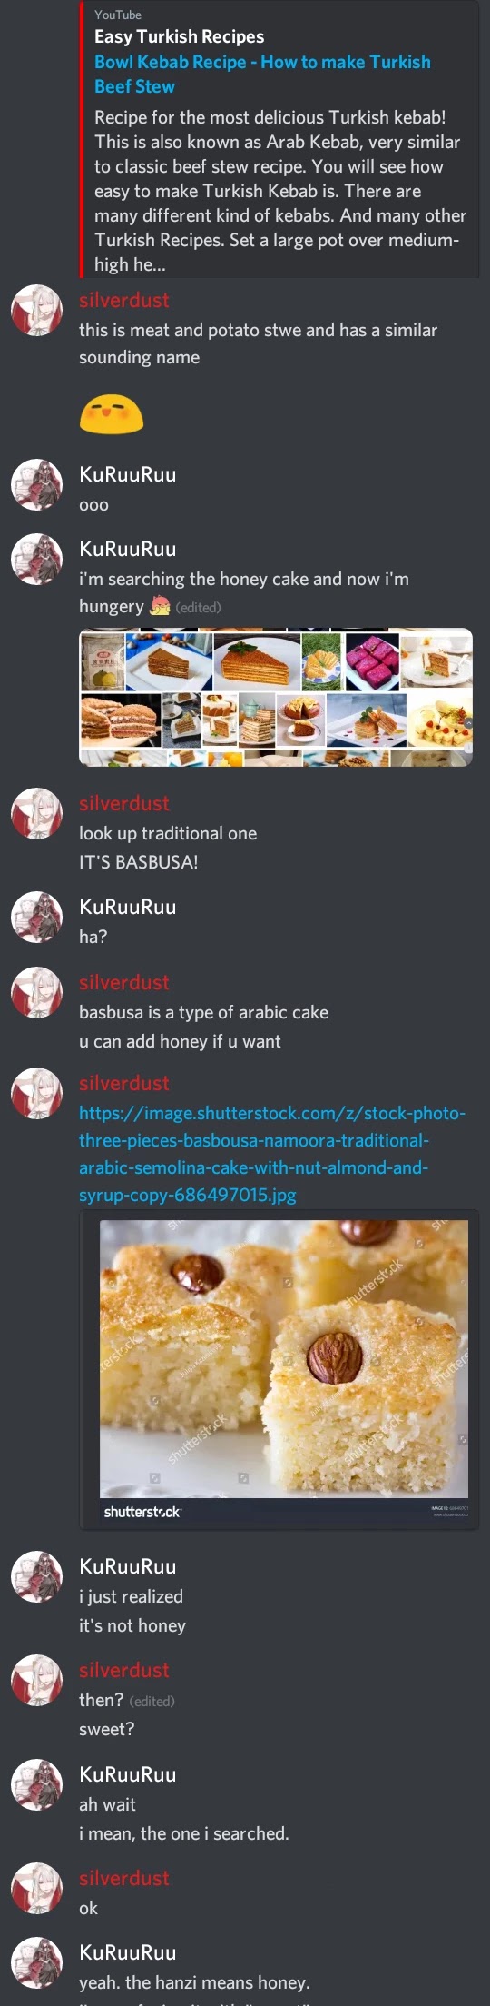Image resolution: width=490 pixels, height=2006 pixels.
Task: Open the shutterstock basbousa image URL
Action: click(272, 1154)
